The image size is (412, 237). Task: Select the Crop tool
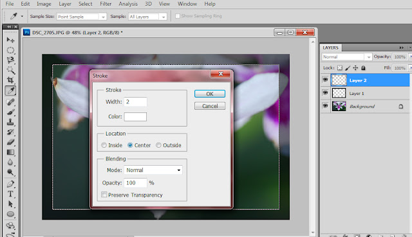10,80
